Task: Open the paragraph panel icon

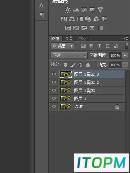Action: click(42, 15)
